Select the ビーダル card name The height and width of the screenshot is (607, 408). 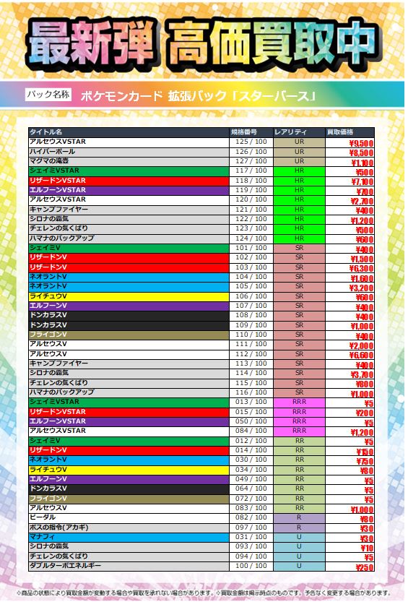point(43,517)
